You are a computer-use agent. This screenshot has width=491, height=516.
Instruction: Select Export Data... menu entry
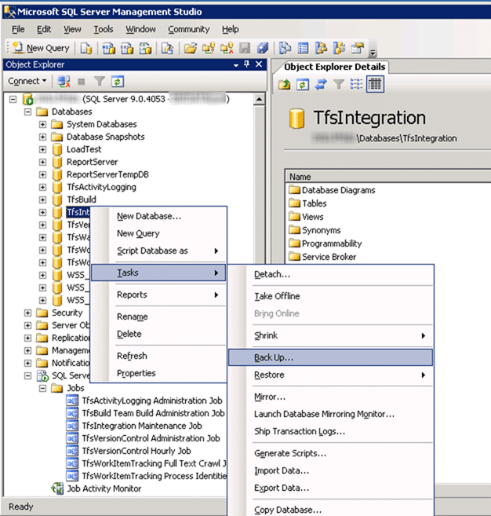(331, 488)
